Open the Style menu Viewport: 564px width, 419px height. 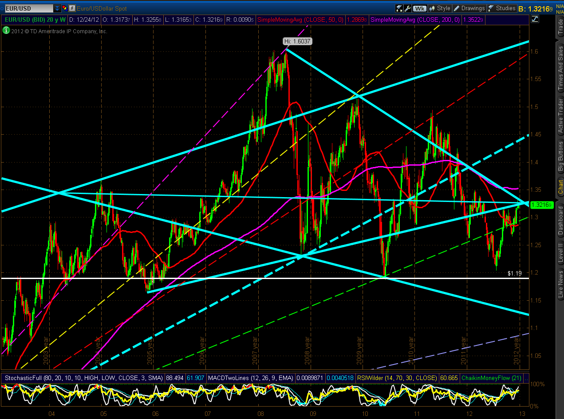[440, 8]
